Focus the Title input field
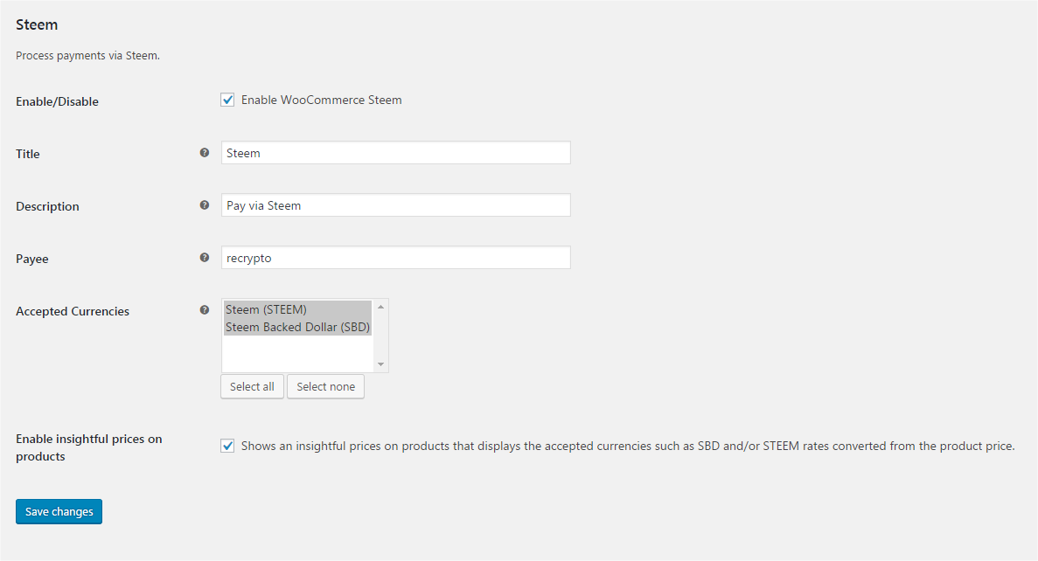The height and width of the screenshot is (561, 1038). (395, 153)
